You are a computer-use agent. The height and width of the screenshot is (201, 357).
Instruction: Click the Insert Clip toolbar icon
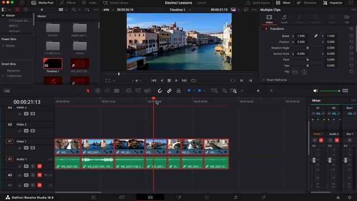tap(129, 90)
